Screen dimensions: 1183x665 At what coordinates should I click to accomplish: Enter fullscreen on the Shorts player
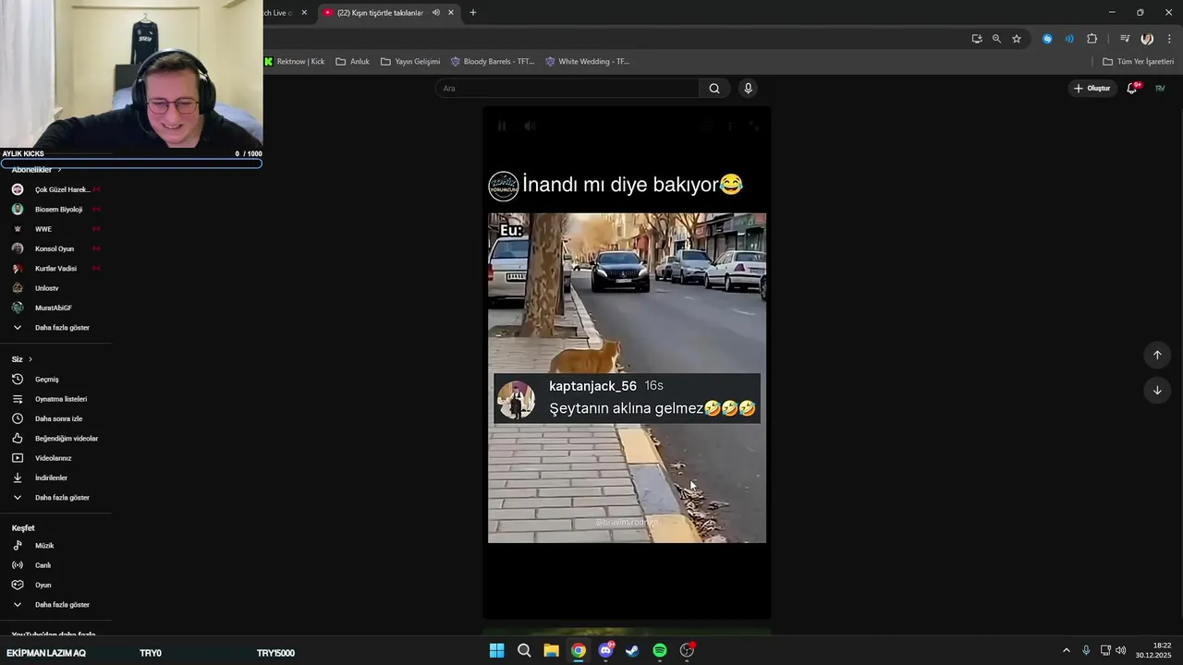754,126
